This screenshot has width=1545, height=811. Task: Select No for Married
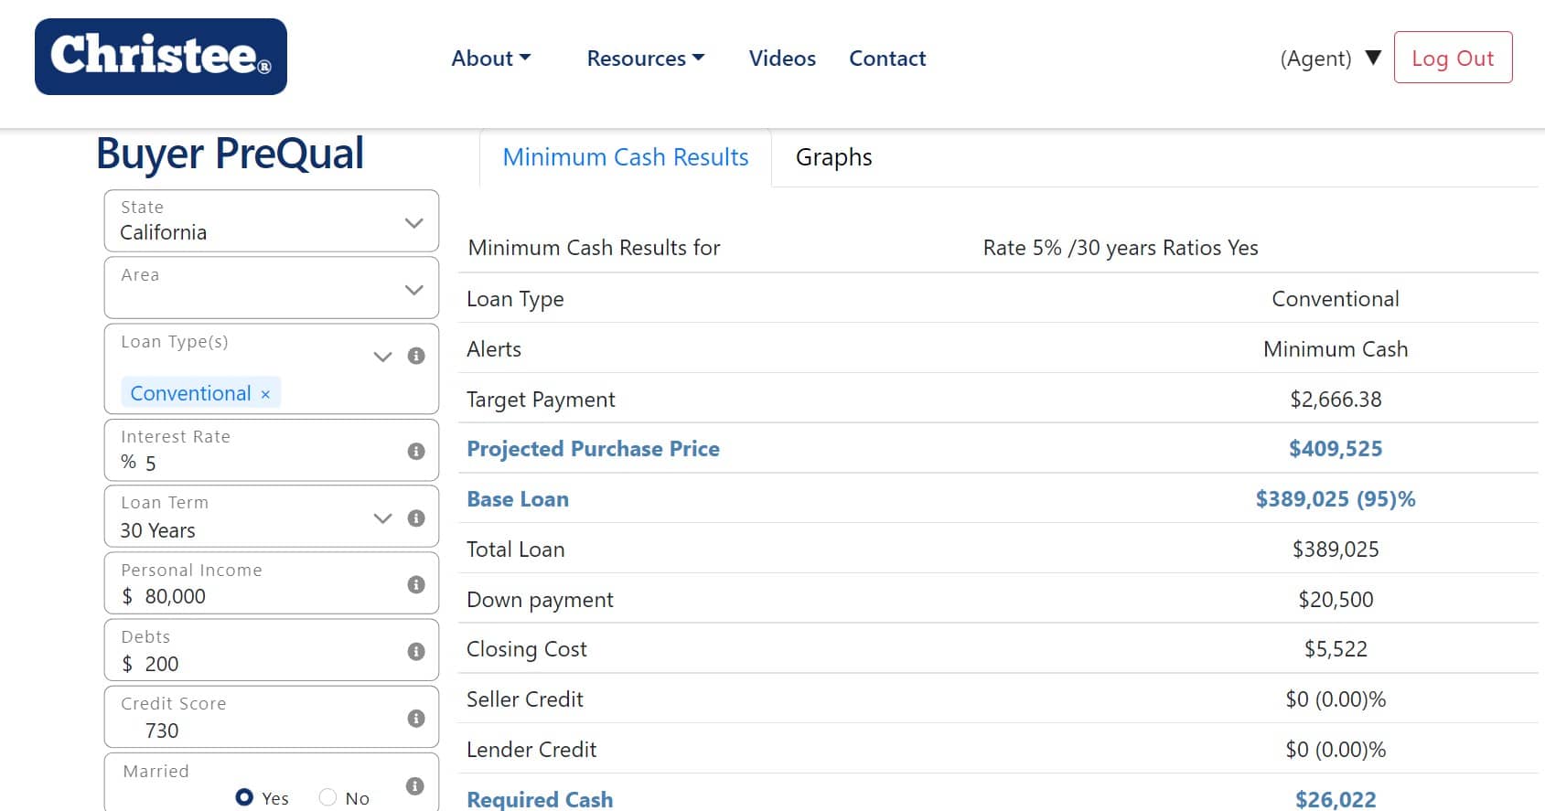coord(327,797)
